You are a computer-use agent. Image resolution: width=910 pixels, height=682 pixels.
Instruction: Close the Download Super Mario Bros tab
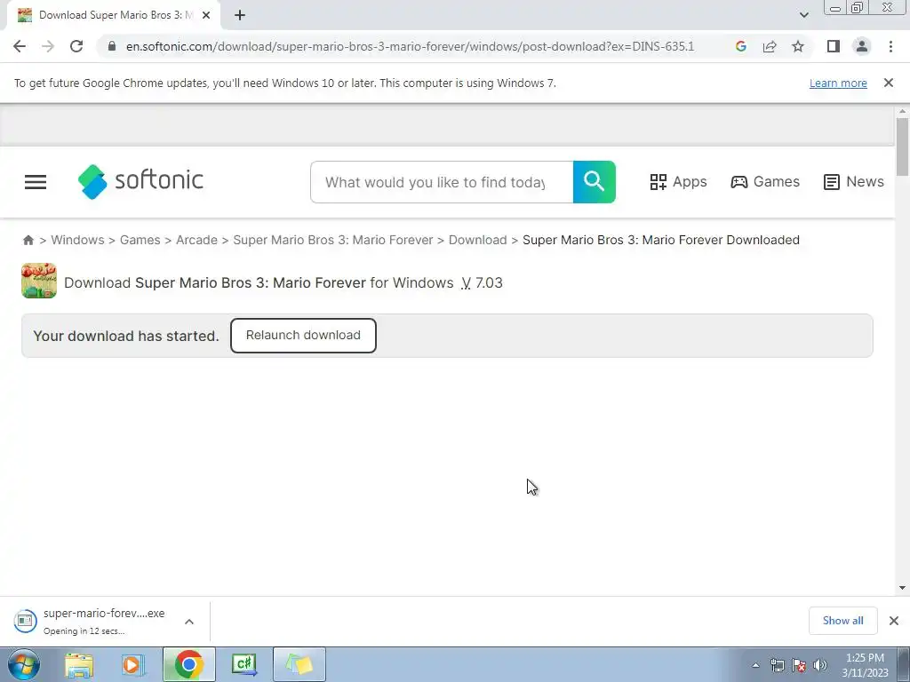click(206, 15)
